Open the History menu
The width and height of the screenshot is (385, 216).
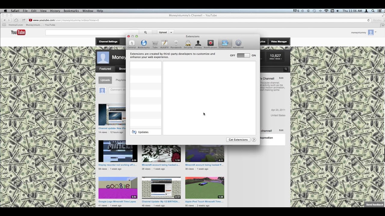coord(55,11)
